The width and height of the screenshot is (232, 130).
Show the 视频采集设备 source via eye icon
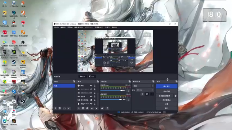click(91, 93)
